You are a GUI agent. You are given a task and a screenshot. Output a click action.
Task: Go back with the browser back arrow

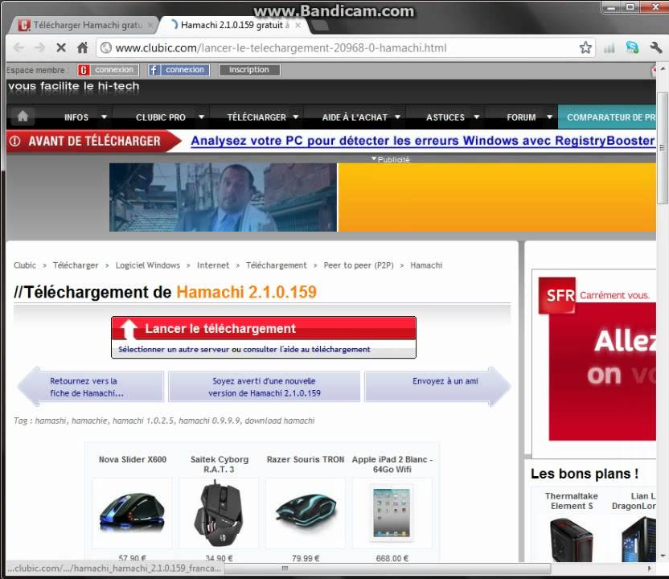coord(18,47)
